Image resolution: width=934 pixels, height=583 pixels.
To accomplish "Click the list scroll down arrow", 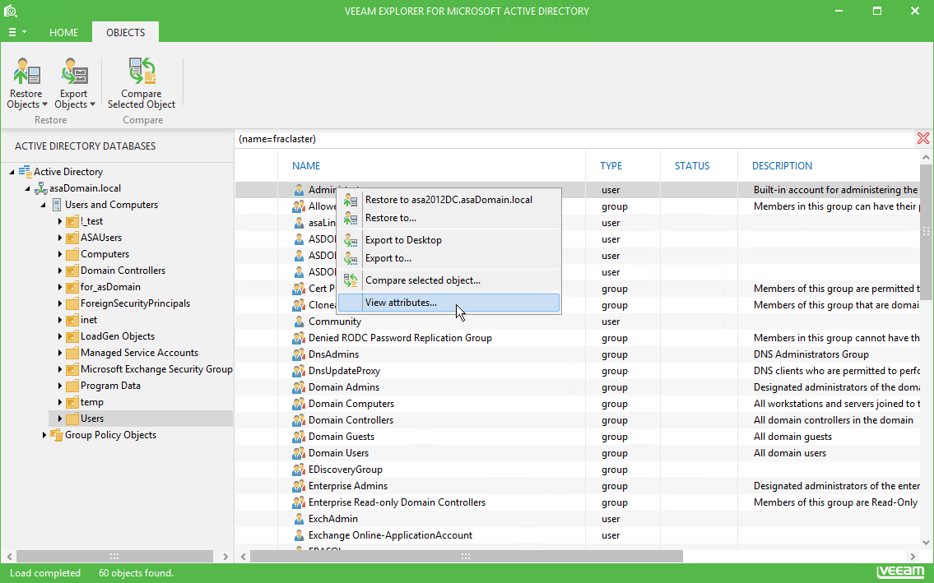I will point(927,543).
